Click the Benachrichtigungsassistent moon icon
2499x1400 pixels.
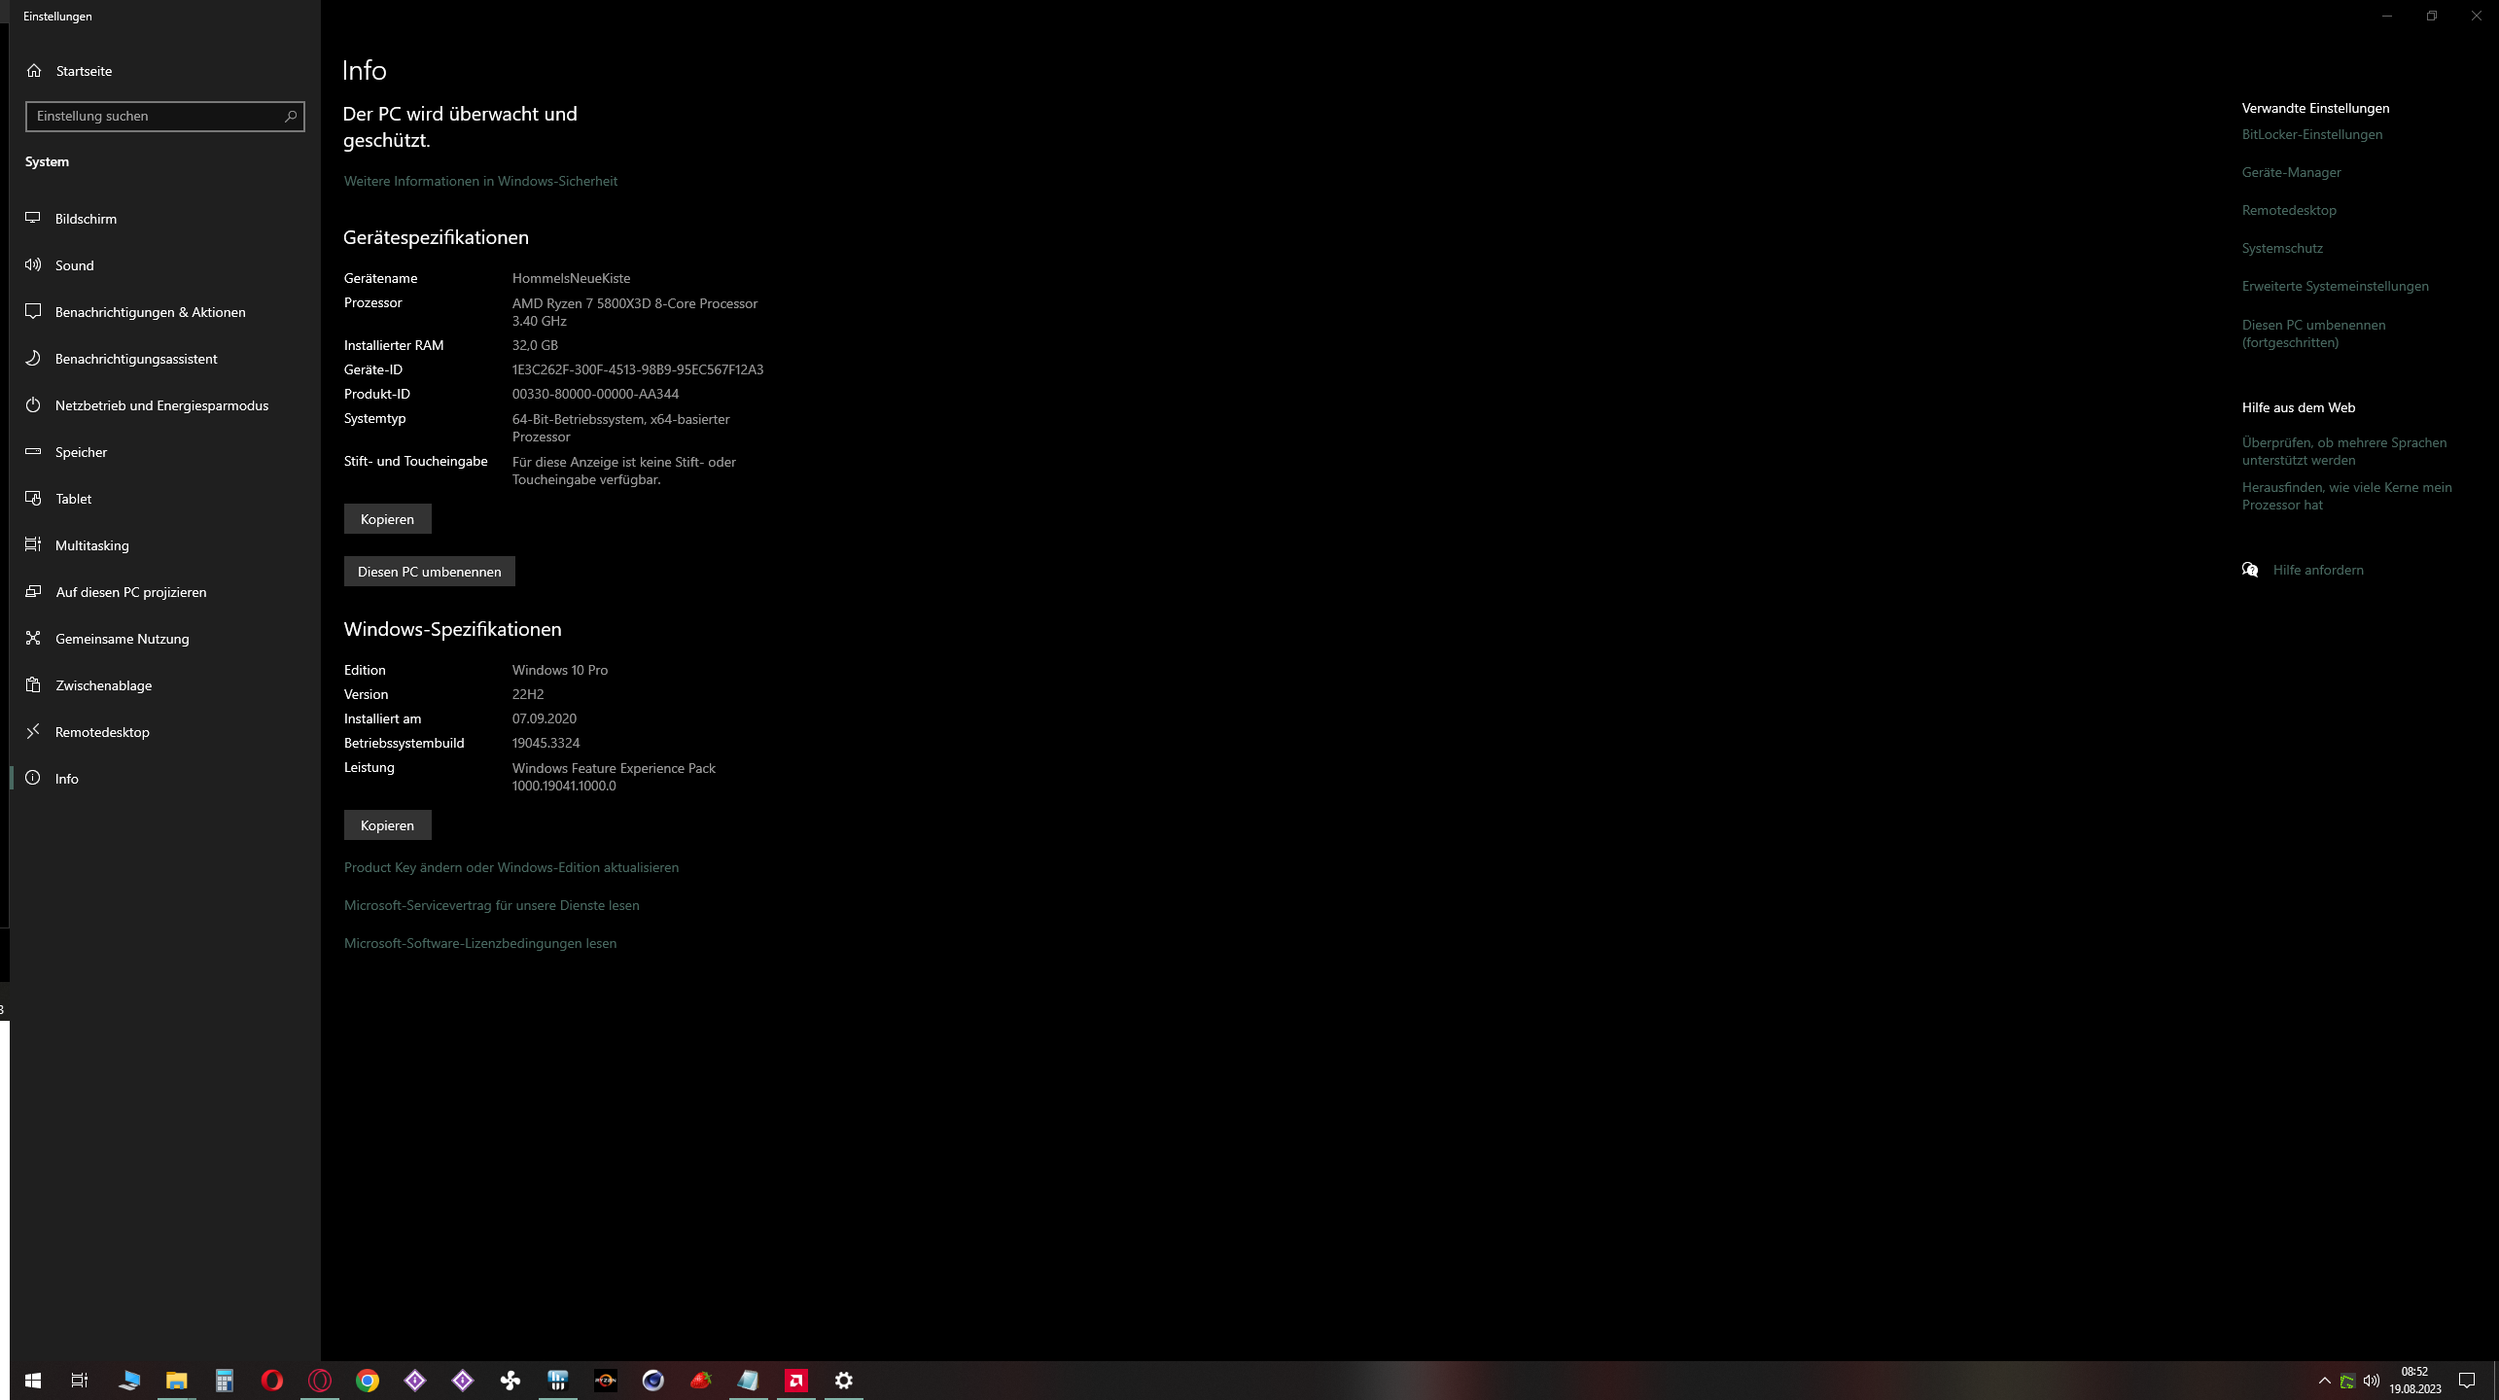tap(33, 359)
